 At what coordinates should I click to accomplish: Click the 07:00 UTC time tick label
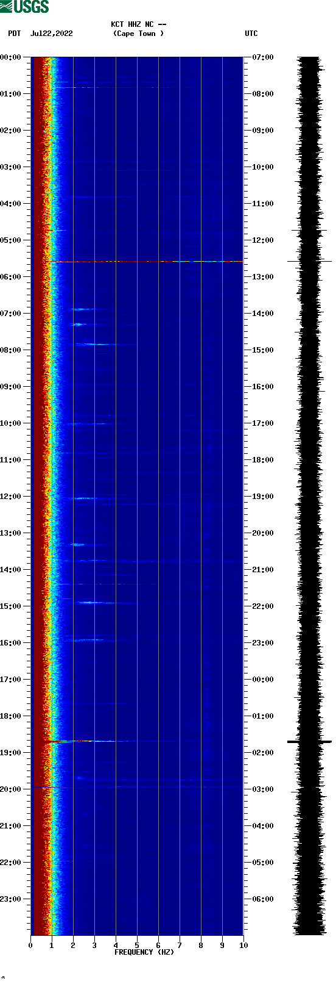pos(263,57)
